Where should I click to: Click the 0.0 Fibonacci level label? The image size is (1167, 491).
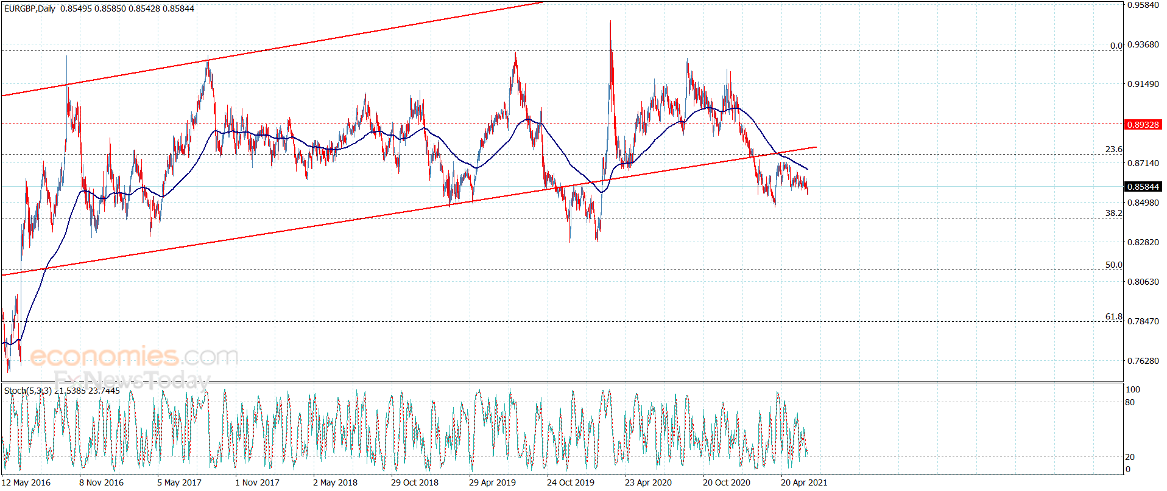[1116, 46]
